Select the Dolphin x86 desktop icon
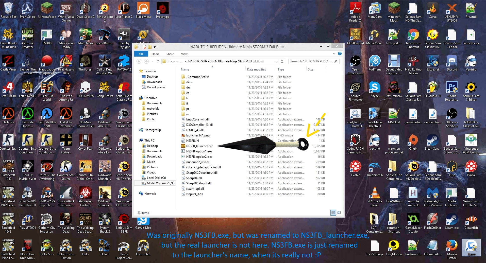Screen dimensions: 486x263 [375, 168]
